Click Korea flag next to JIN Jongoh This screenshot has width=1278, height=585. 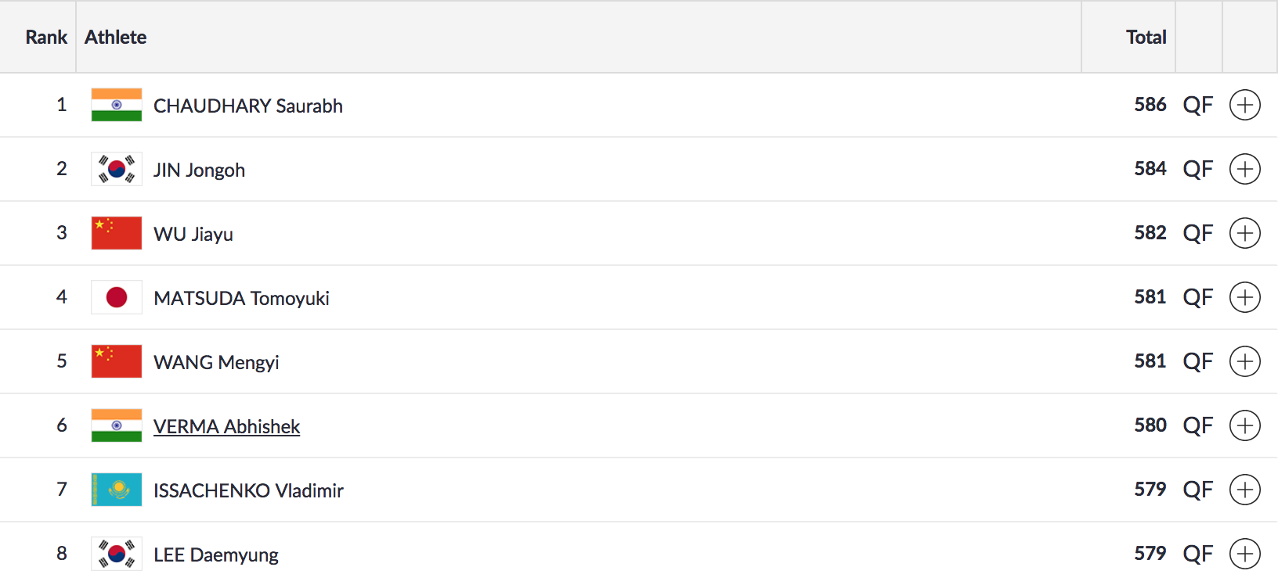pos(117,169)
